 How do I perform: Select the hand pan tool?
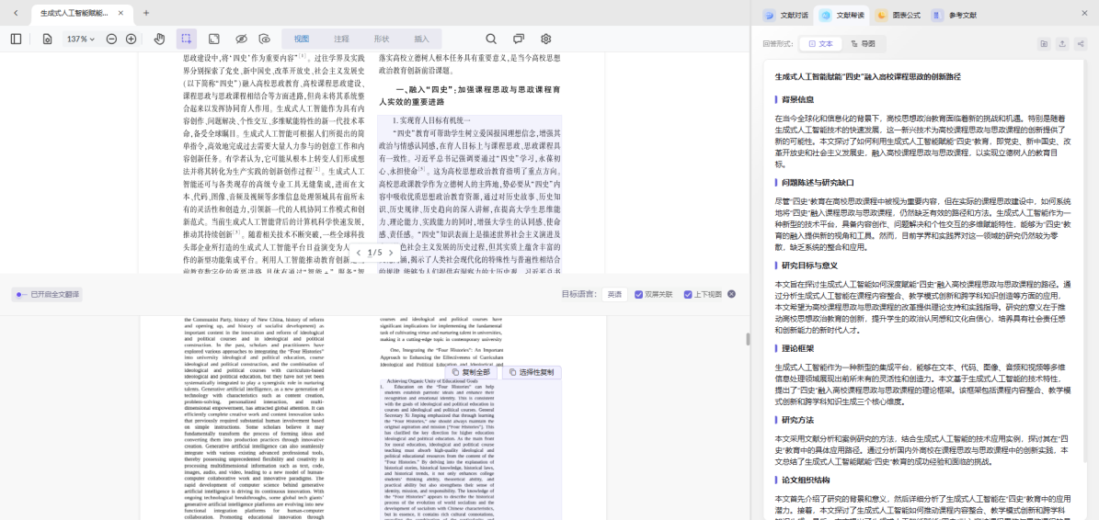click(159, 39)
